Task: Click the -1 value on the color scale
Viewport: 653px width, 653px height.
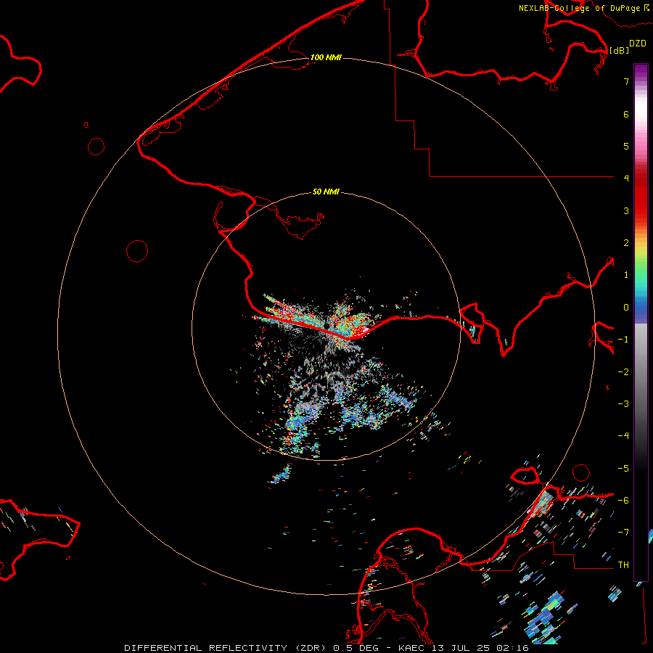Action: coord(623,340)
